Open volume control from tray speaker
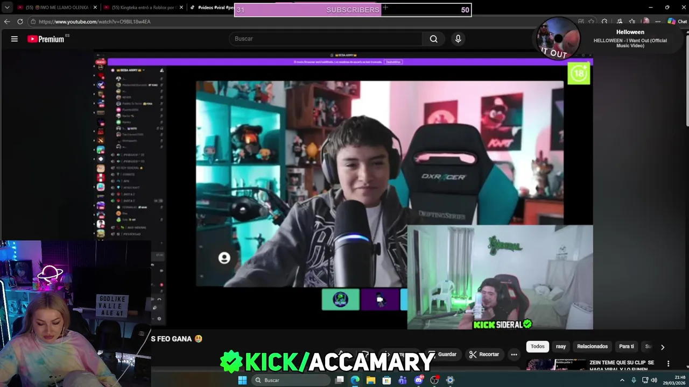The image size is (689, 387). [654, 380]
